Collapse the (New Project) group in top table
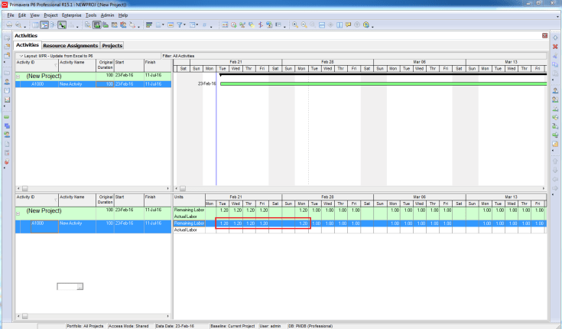 pyautogui.click(x=18, y=77)
